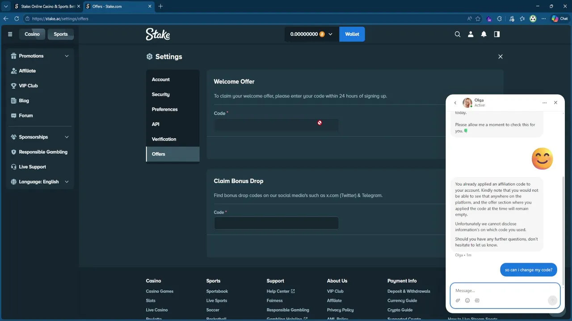The image size is (572, 321).
Task: Open Fairness footer link
Action: (x=275, y=300)
